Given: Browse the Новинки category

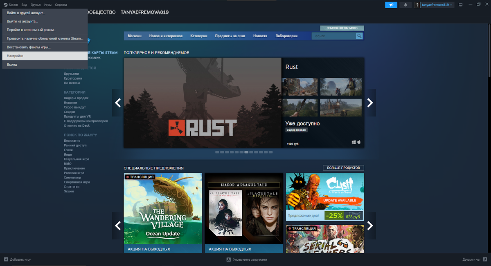Looking at the screenshot, I should [70, 103].
